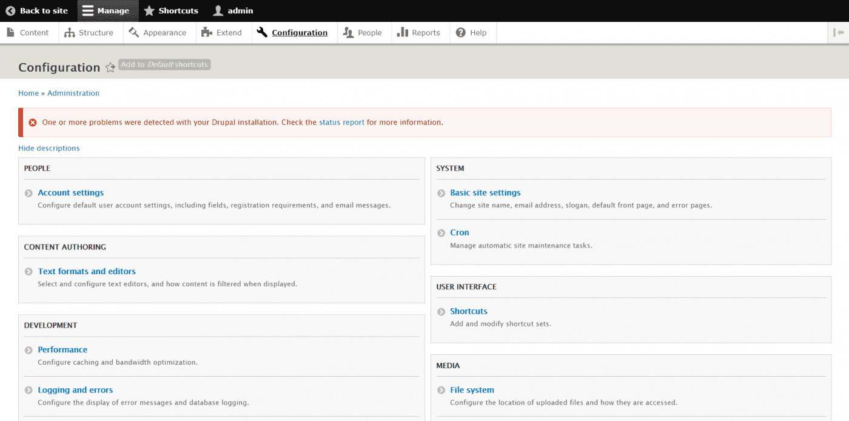
Task: Open the Structure menu label
Action: point(96,33)
